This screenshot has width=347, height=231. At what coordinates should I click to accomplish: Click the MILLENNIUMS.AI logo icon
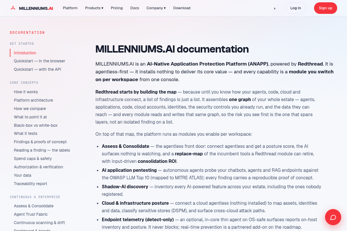[13, 8]
